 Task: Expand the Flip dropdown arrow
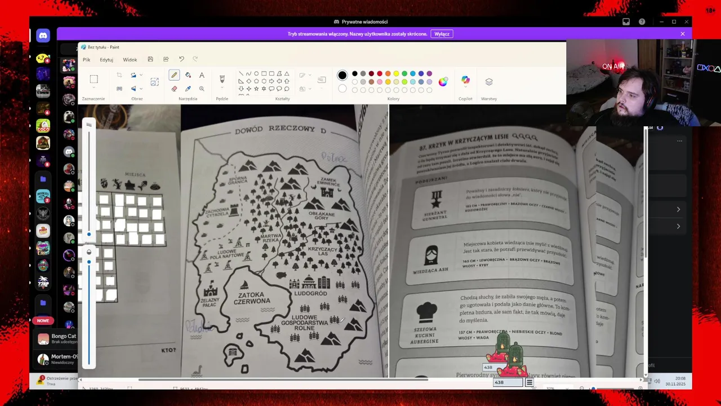point(141,89)
